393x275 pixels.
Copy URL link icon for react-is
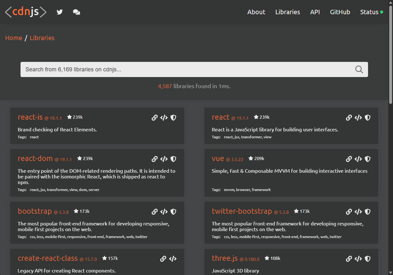(154, 118)
